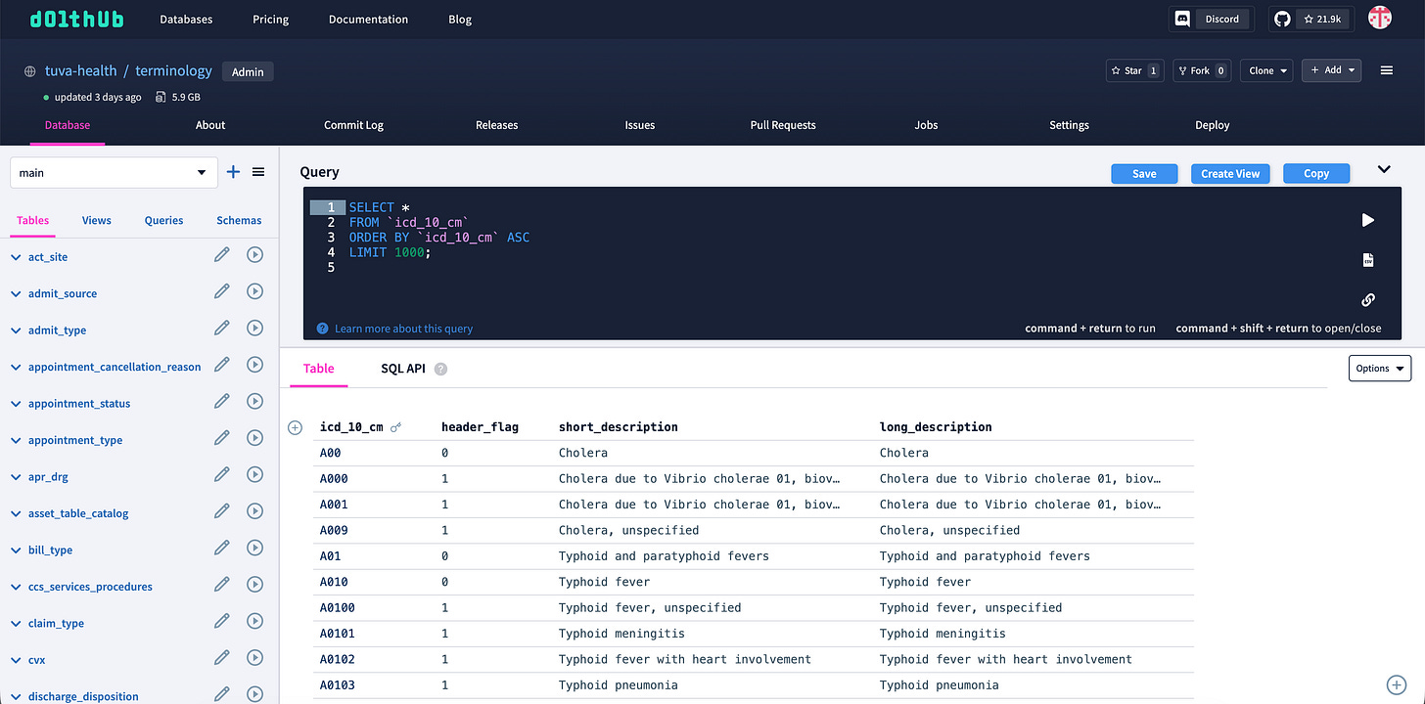Open the discharge_disposition table

tap(83, 696)
